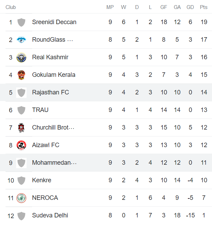
Task: Select the Aizawl FC team name
Action: [46, 145]
